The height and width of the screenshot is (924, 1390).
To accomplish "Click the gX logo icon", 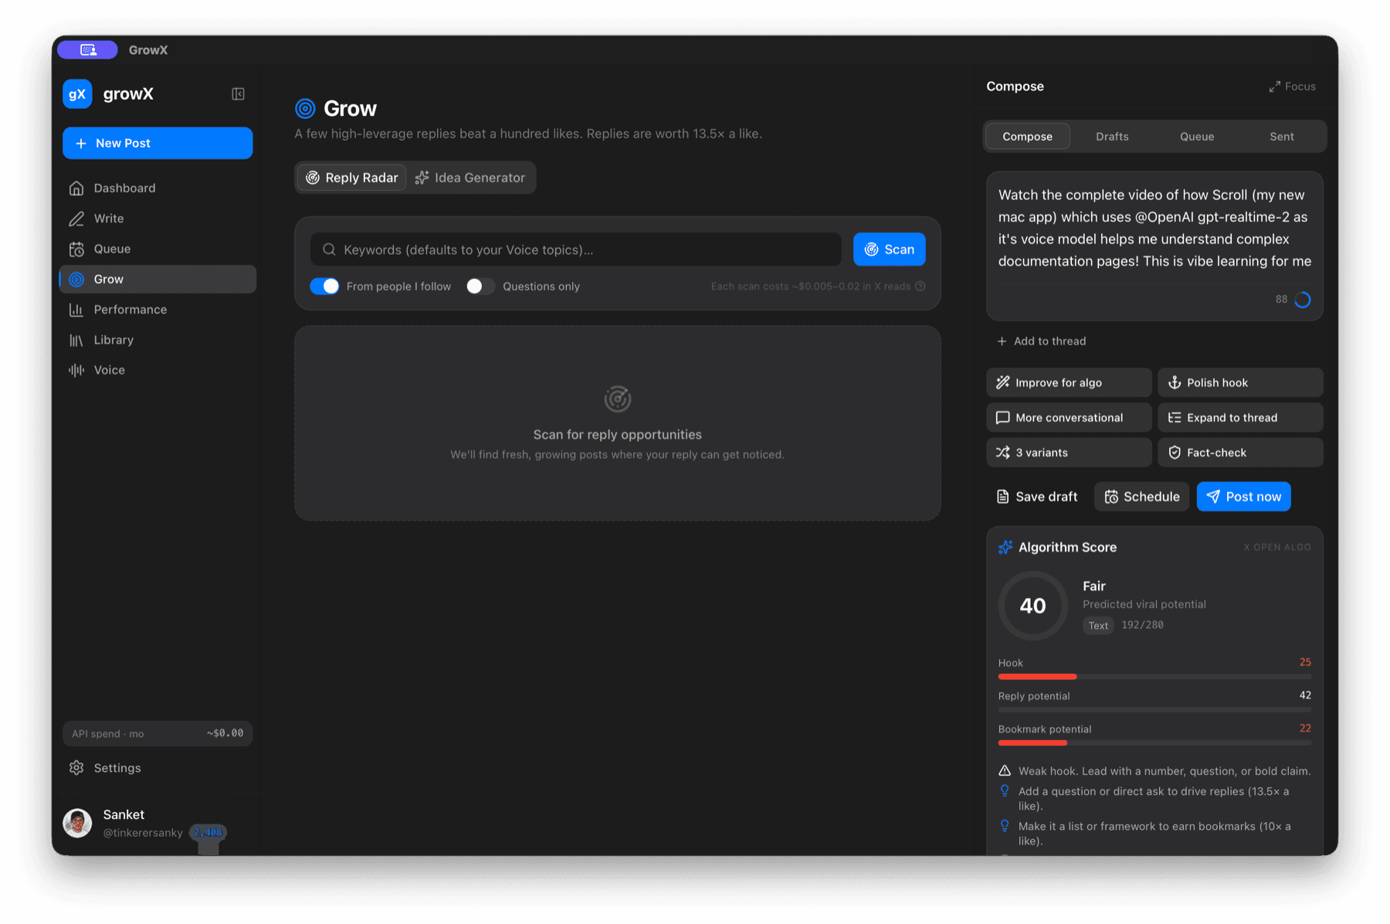I will 77,94.
